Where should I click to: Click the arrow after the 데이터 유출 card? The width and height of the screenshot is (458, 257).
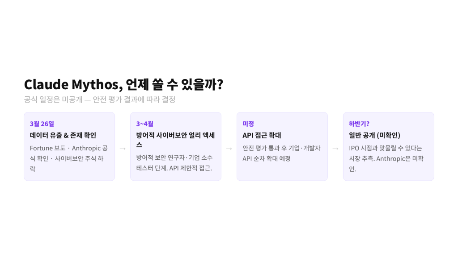pos(123,149)
